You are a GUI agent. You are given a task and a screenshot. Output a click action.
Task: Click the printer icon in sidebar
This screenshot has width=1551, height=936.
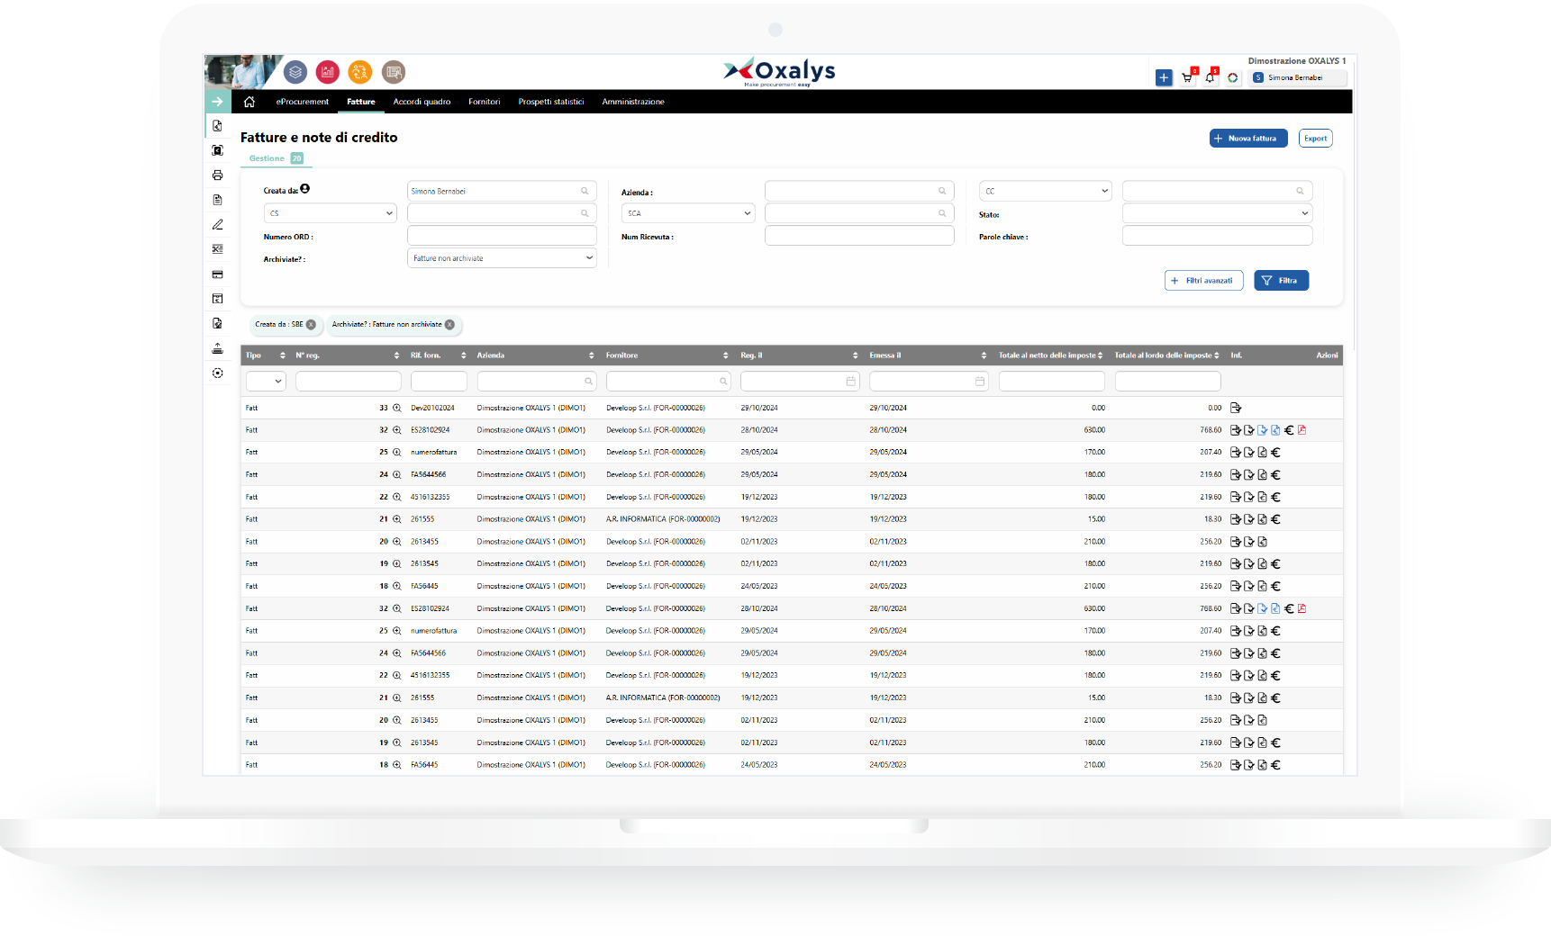point(217,175)
